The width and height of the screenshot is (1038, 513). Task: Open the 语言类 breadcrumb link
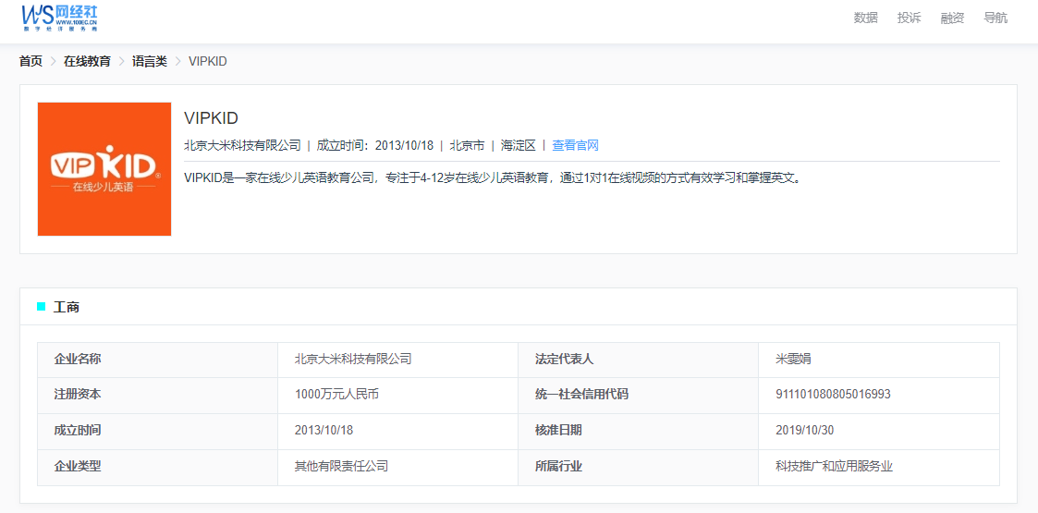point(150,61)
